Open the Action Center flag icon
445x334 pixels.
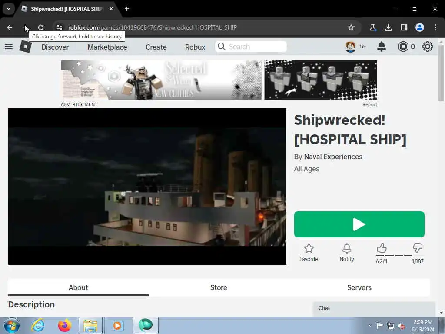(380, 325)
